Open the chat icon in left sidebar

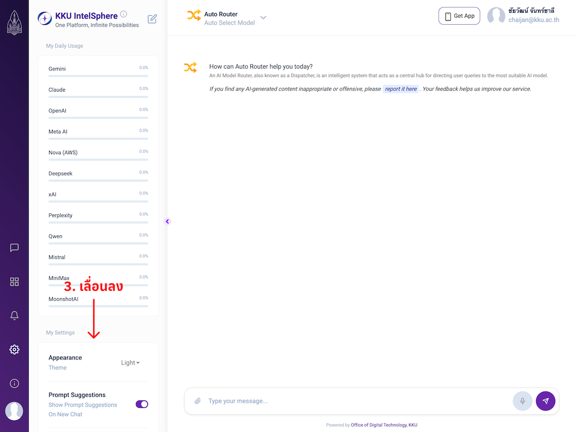pyautogui.click(x=14, y=247)
